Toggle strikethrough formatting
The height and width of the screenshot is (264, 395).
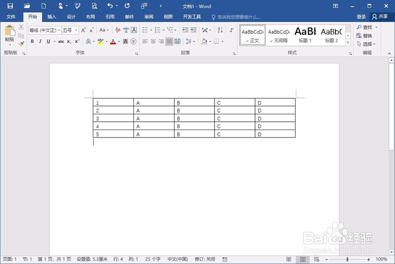(61, 41)
